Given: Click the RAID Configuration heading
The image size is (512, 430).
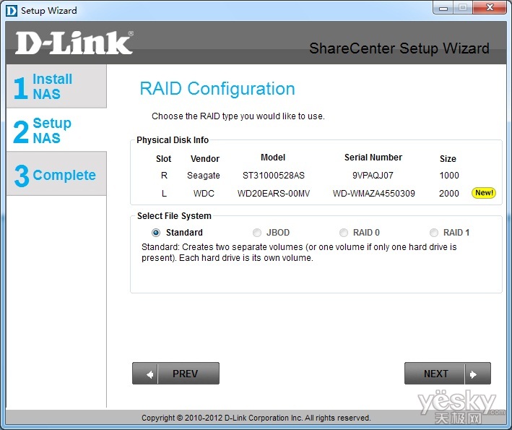Looking at the screenshot, I should pyautogui.click(x=217, y=89).
